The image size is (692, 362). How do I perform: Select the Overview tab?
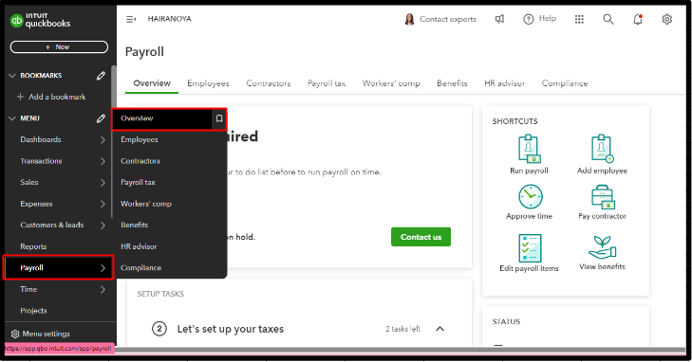pos(152,83)
